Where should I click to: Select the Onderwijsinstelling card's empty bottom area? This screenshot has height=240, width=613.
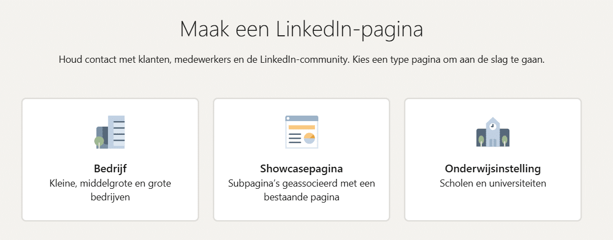pos(493,206)
